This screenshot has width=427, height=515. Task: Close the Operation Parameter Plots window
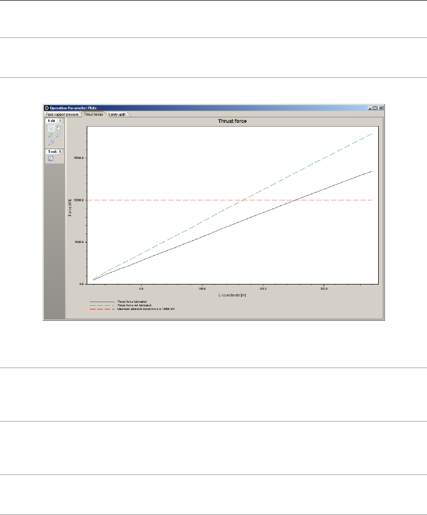point(381,108)
